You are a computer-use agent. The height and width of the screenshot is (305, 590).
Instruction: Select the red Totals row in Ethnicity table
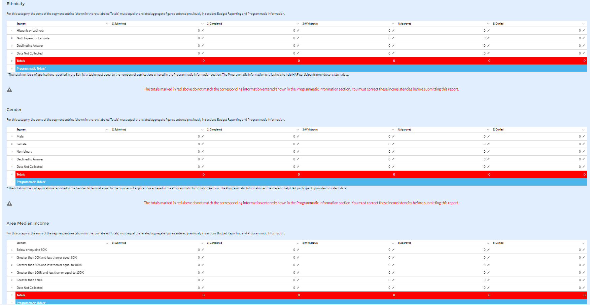pos(21,61)
